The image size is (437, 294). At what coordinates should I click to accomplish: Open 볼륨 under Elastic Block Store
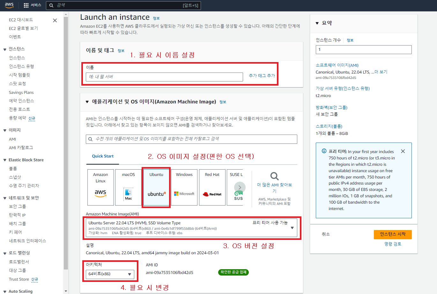pos(13,169)
